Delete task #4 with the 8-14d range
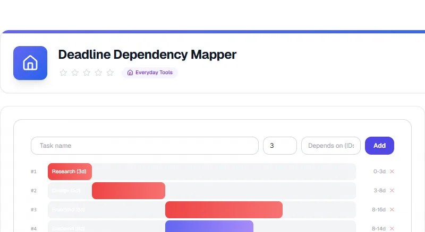 point(392,228)
